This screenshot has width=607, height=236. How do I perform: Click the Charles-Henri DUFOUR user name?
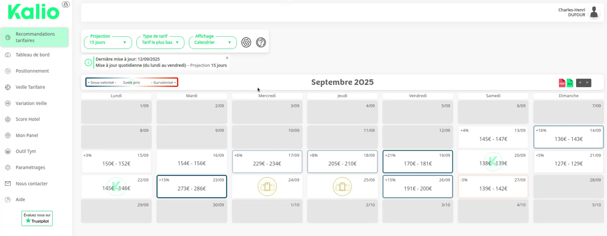572,12
